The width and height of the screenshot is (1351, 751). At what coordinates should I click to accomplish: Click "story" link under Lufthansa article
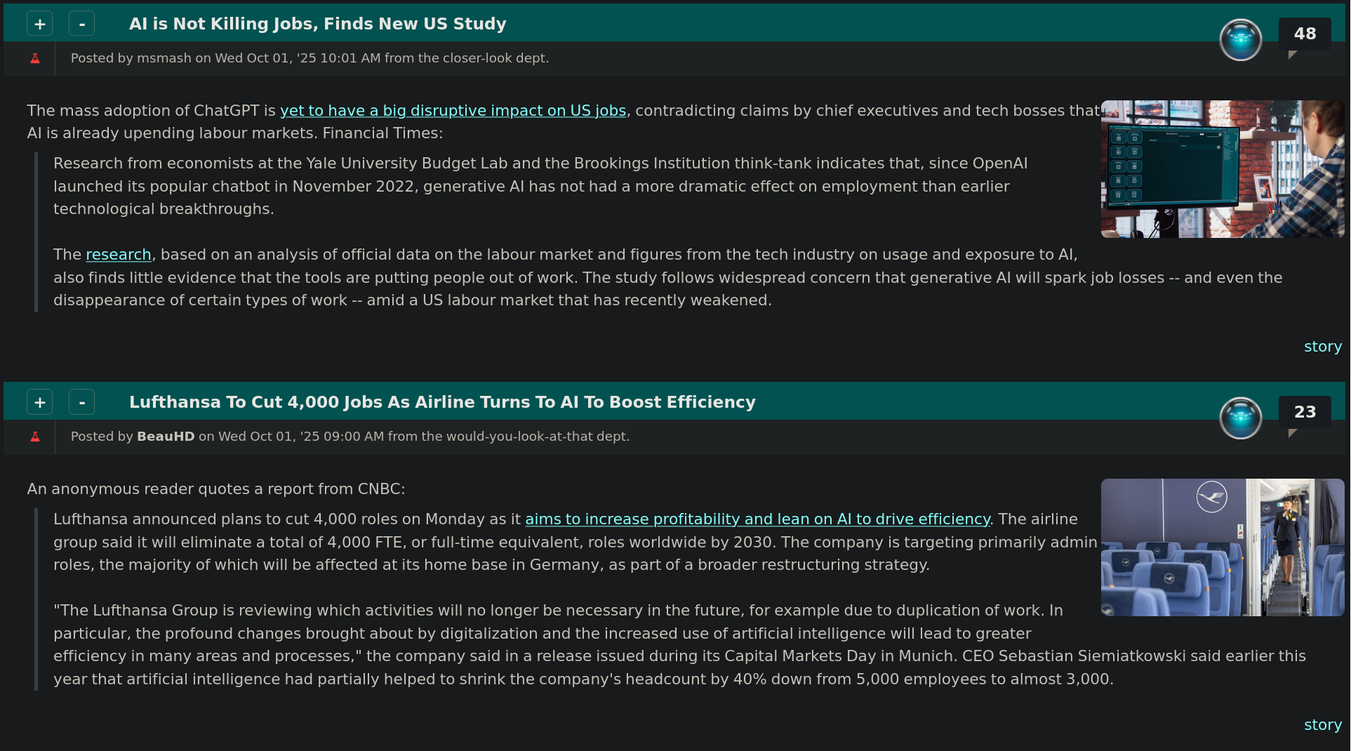pyautogui.click(x=1322, y=725)
